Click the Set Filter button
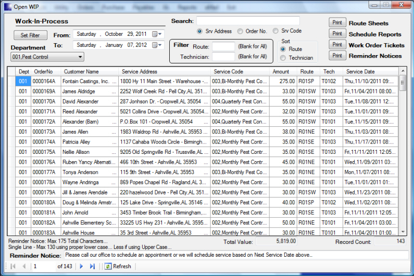The height and width of the screenshot is (276, 414). pos(30,35)
